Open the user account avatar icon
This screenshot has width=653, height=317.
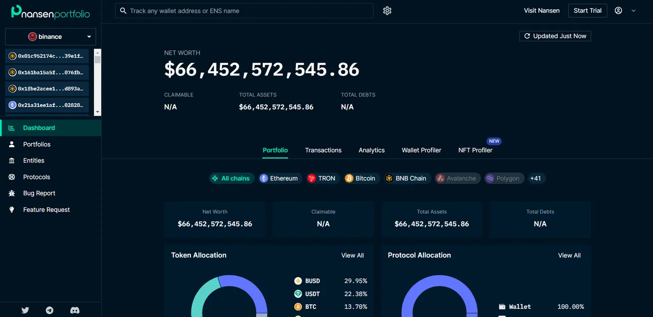tap(618, 11)
